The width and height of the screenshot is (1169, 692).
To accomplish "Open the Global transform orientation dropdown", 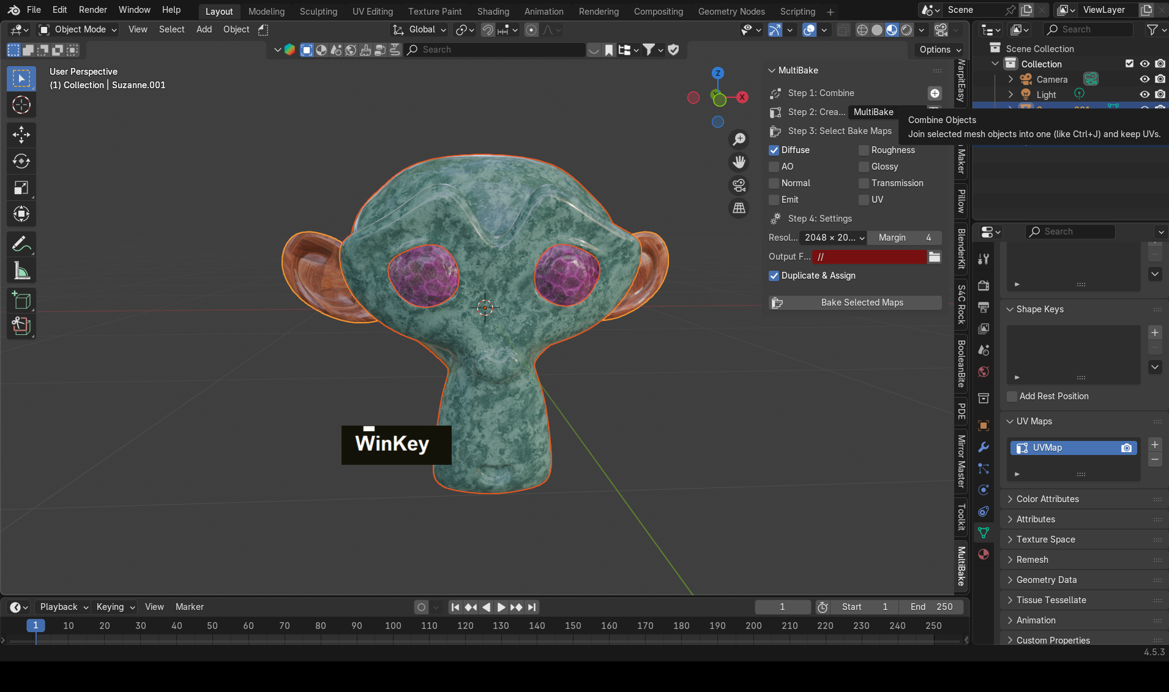I will point(420,29).
